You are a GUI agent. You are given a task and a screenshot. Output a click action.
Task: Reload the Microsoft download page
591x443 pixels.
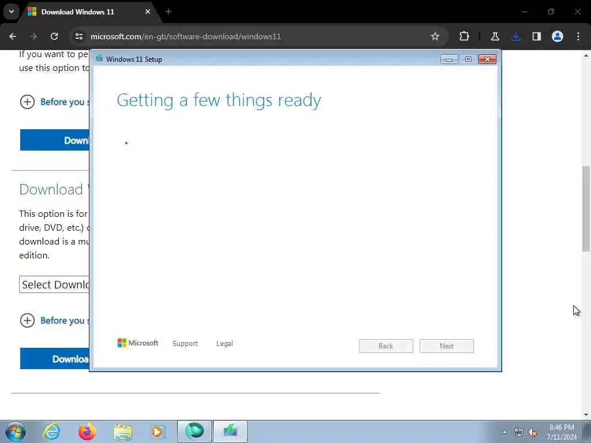tap(54, 36)
